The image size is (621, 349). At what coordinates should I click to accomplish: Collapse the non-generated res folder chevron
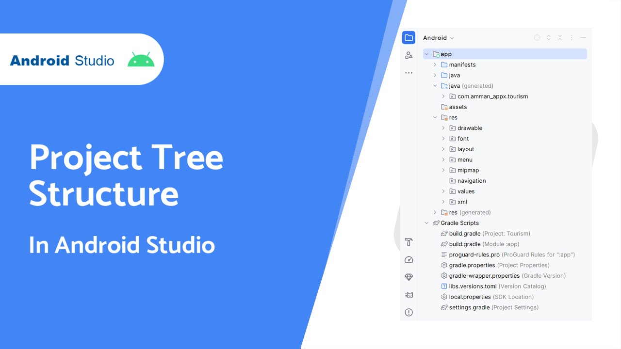435,117
